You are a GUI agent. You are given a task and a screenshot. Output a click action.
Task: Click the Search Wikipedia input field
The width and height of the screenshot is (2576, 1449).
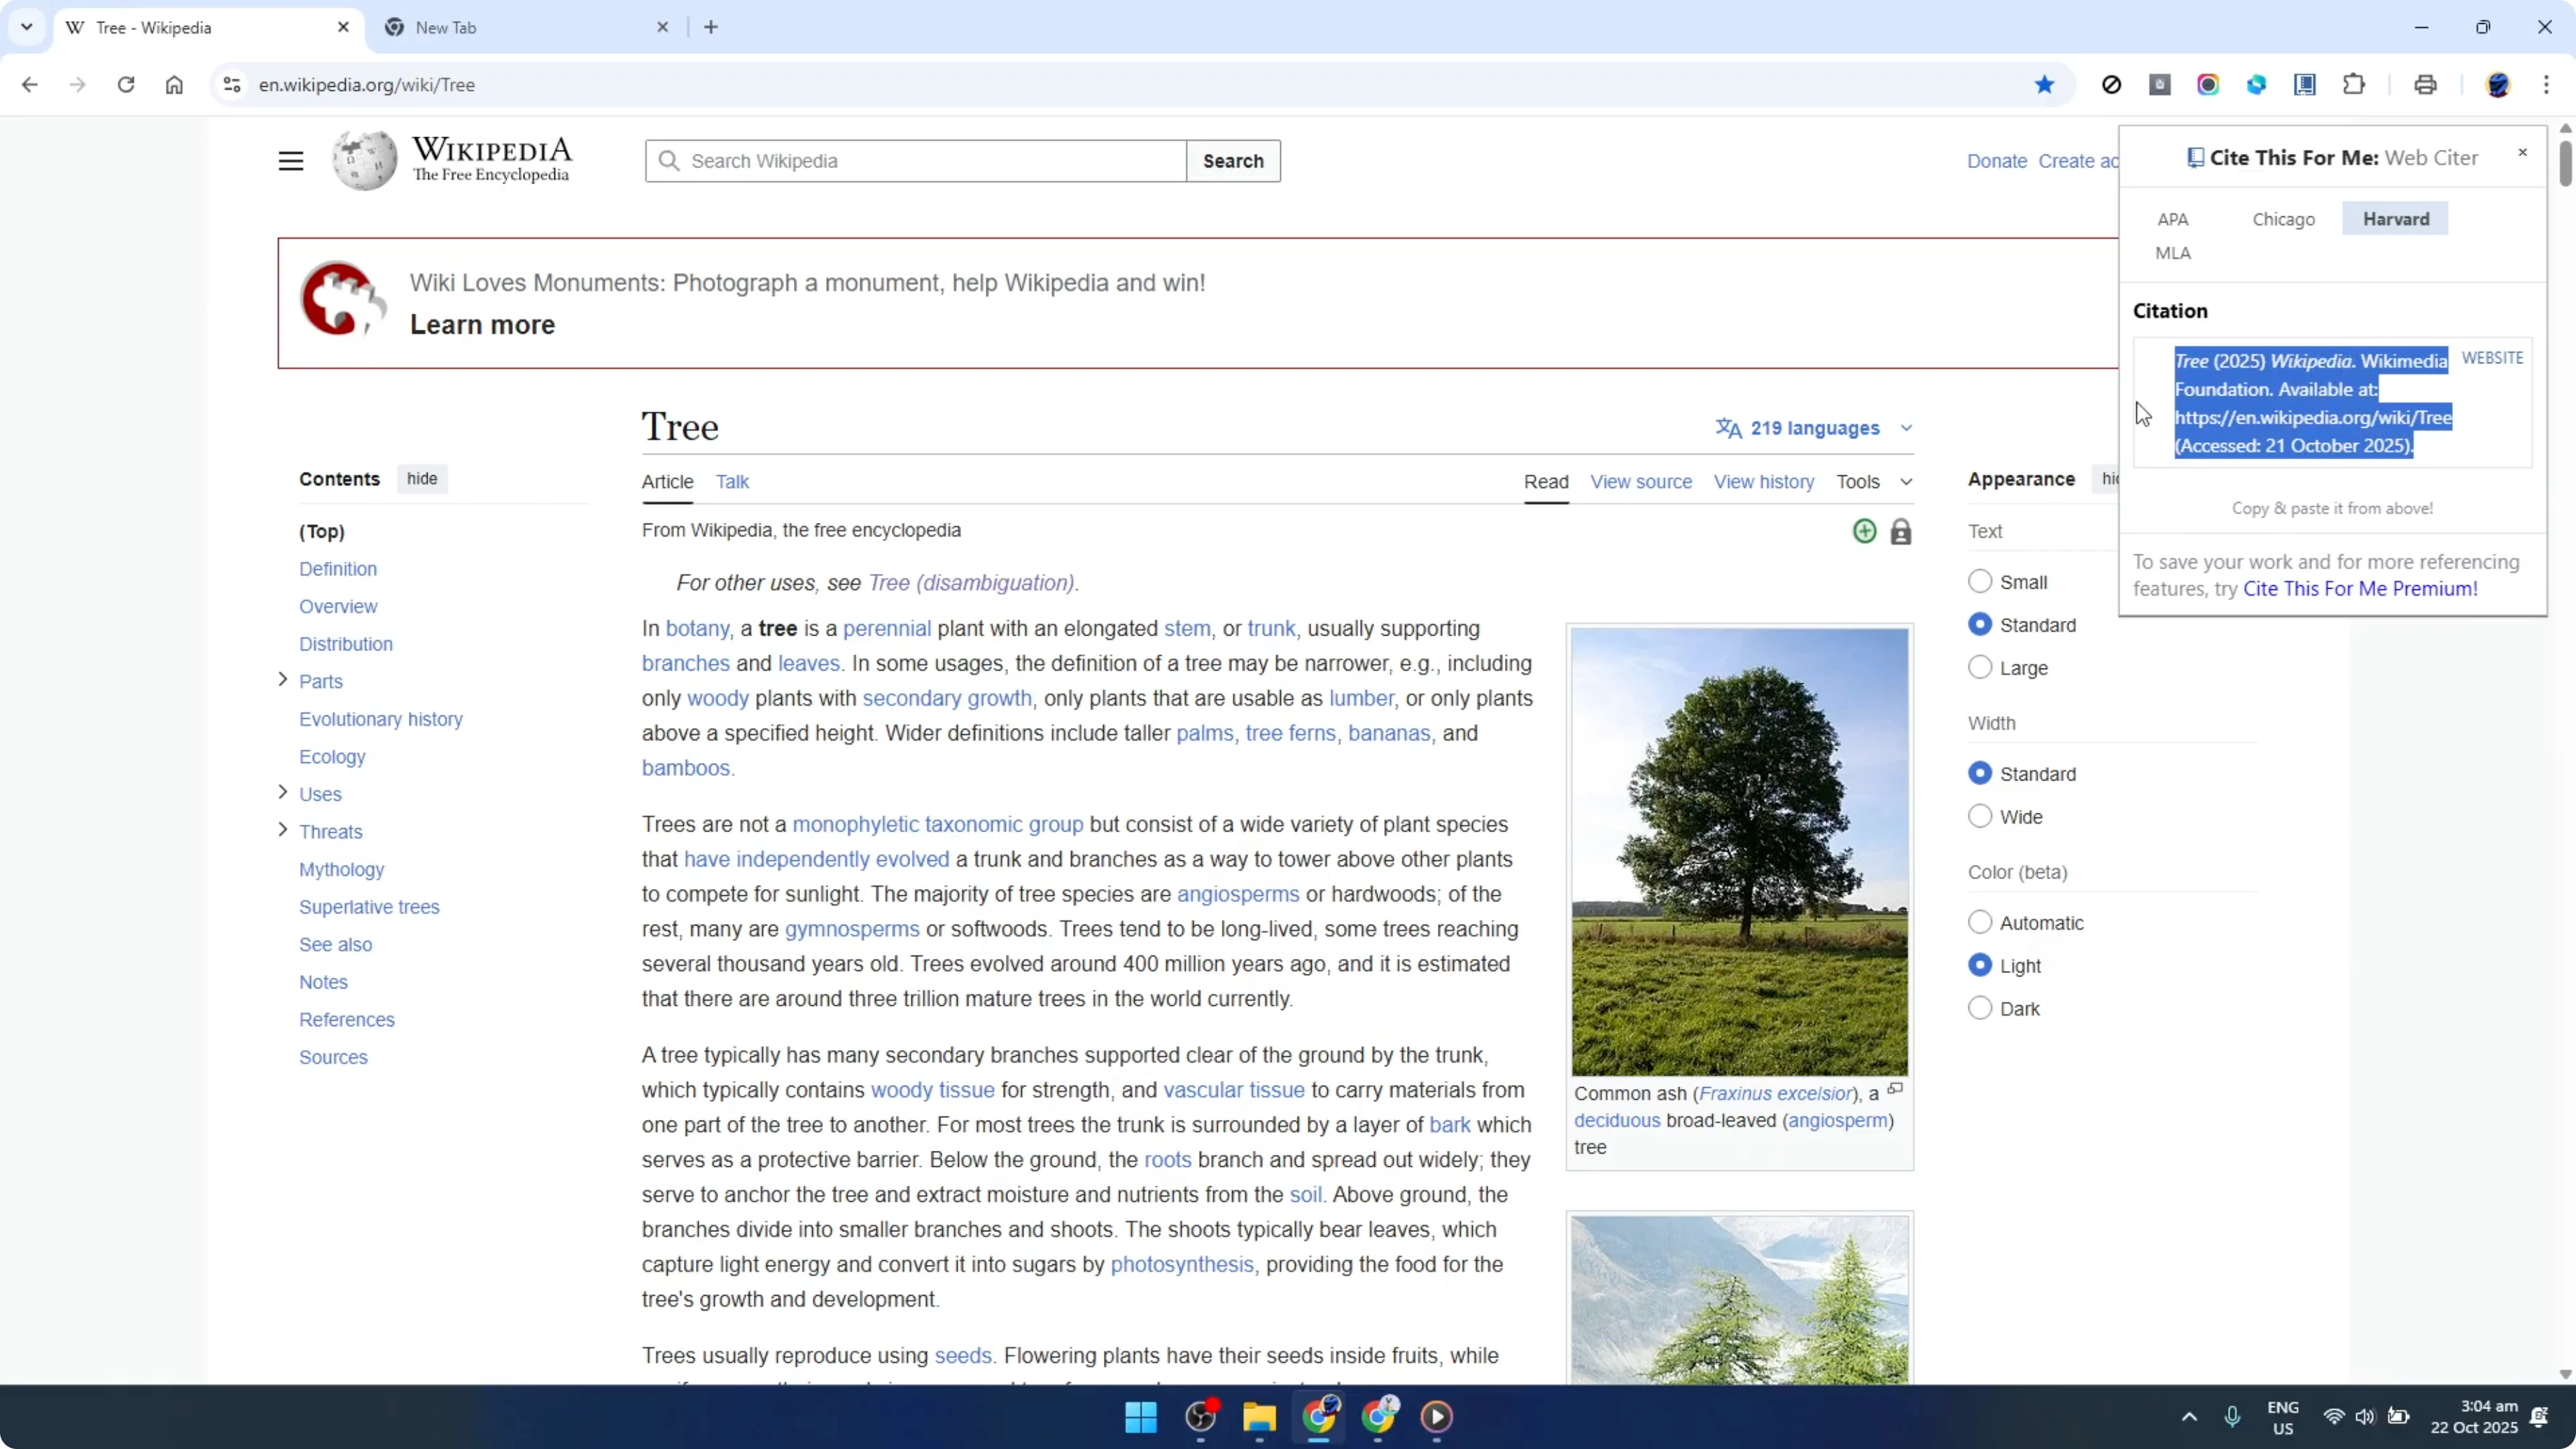(x=915, y=161)
